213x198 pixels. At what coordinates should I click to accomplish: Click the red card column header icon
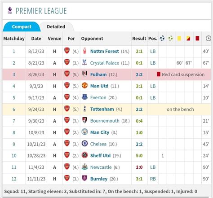pyautogui.click(x=197, y=38)
